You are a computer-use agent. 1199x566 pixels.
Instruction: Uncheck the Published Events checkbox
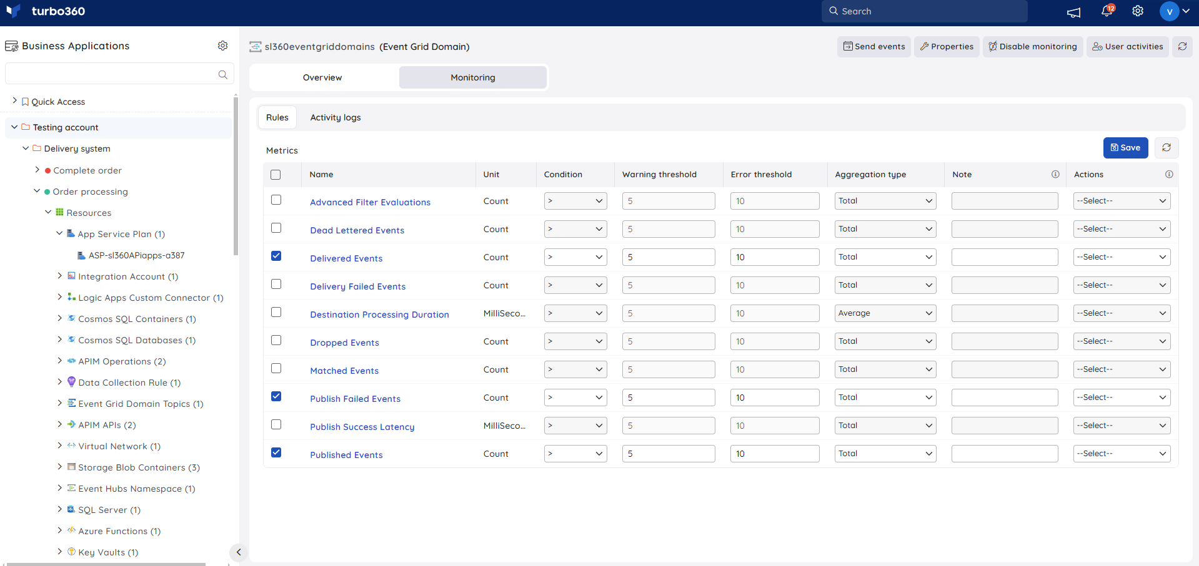click(276, 452)
